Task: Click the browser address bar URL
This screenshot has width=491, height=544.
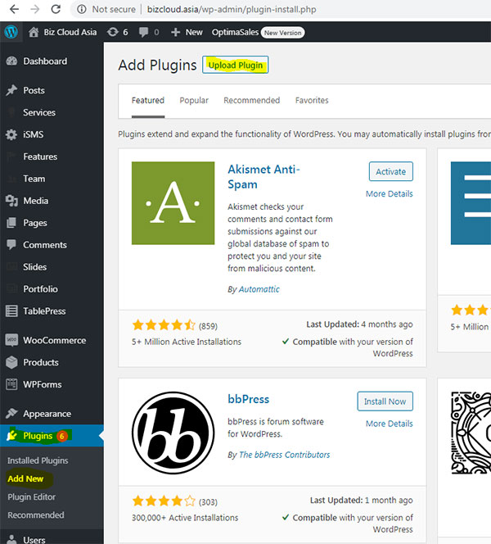Action: pos(232,9)
